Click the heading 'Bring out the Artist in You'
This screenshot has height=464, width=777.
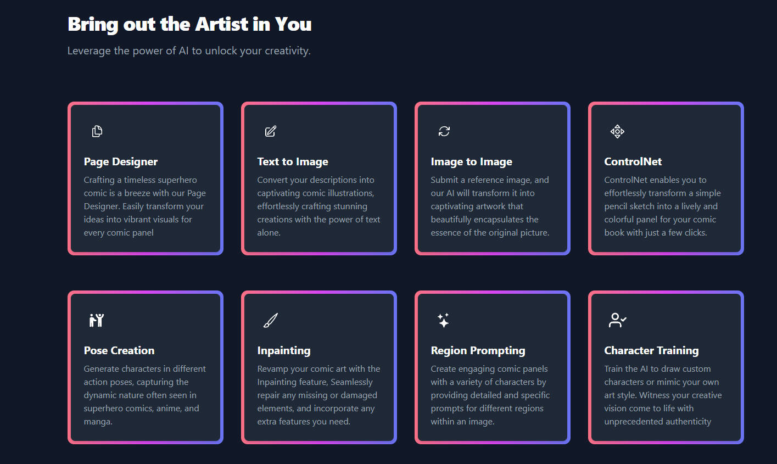coord(189,24)
